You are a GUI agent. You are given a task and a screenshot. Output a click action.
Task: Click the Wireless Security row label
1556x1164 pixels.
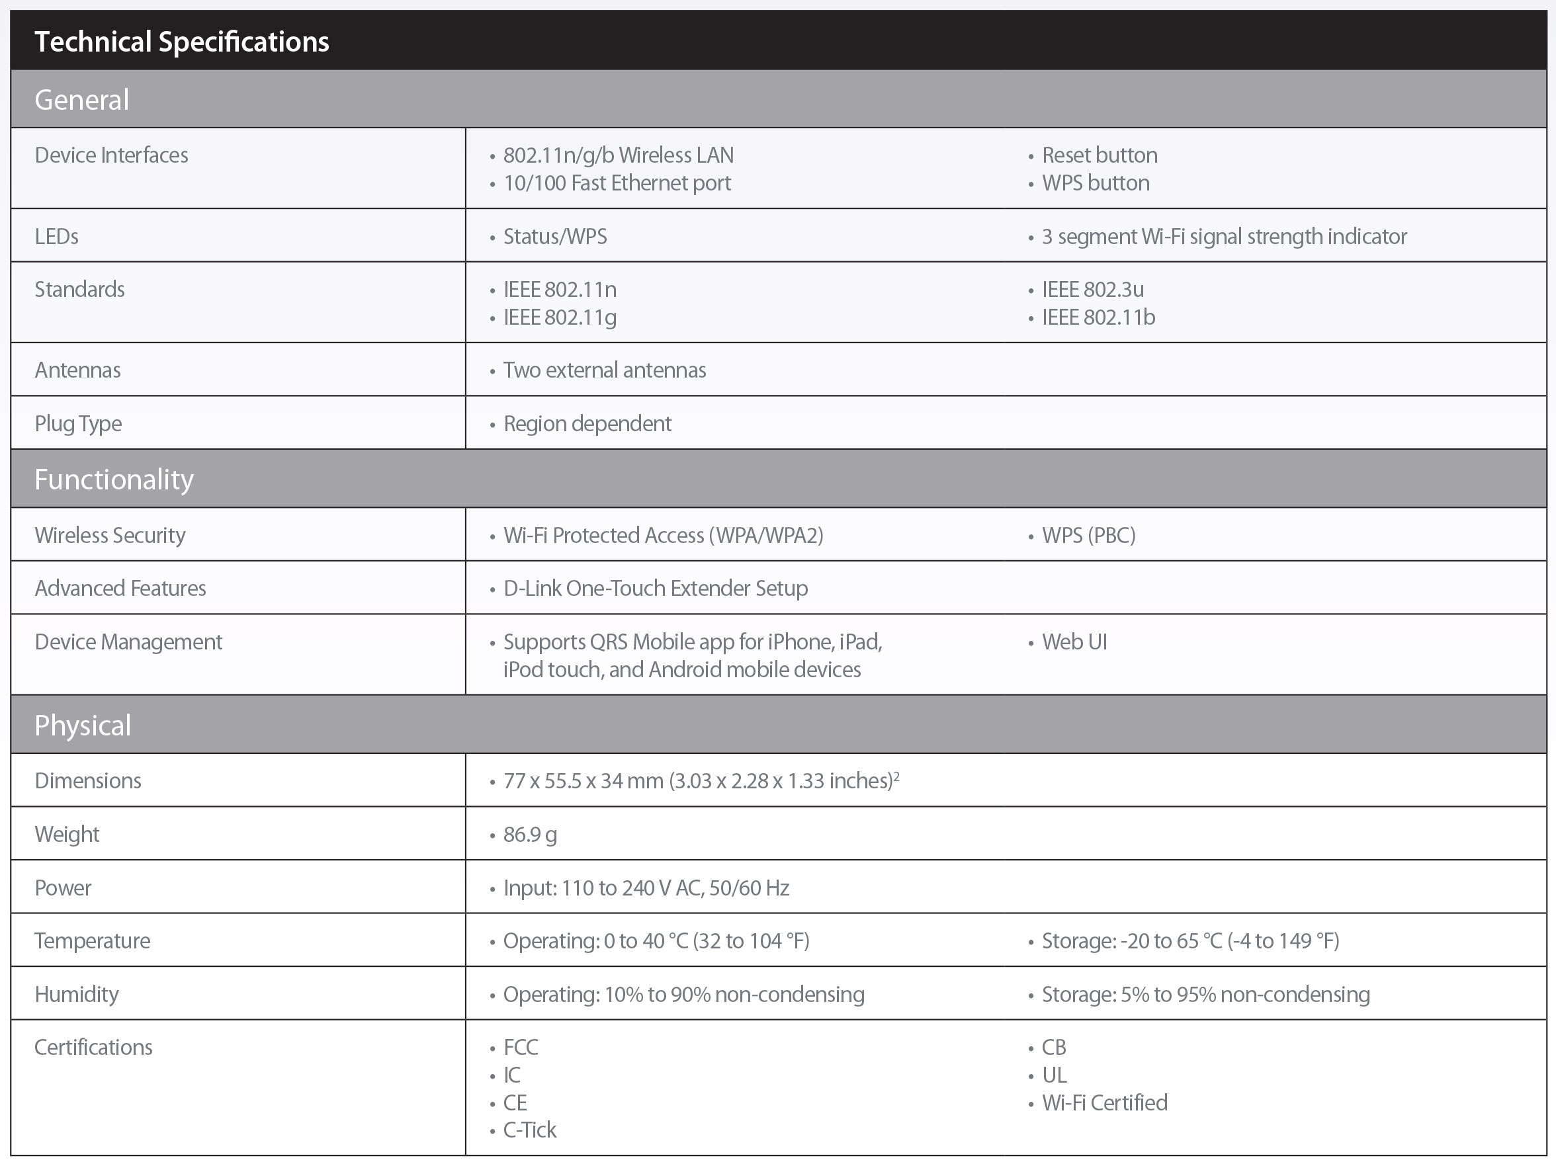point(110,536)
